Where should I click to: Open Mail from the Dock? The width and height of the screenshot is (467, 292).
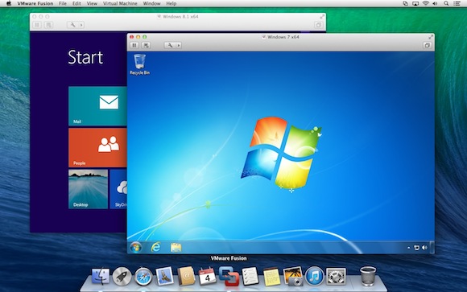click(164, 276)
